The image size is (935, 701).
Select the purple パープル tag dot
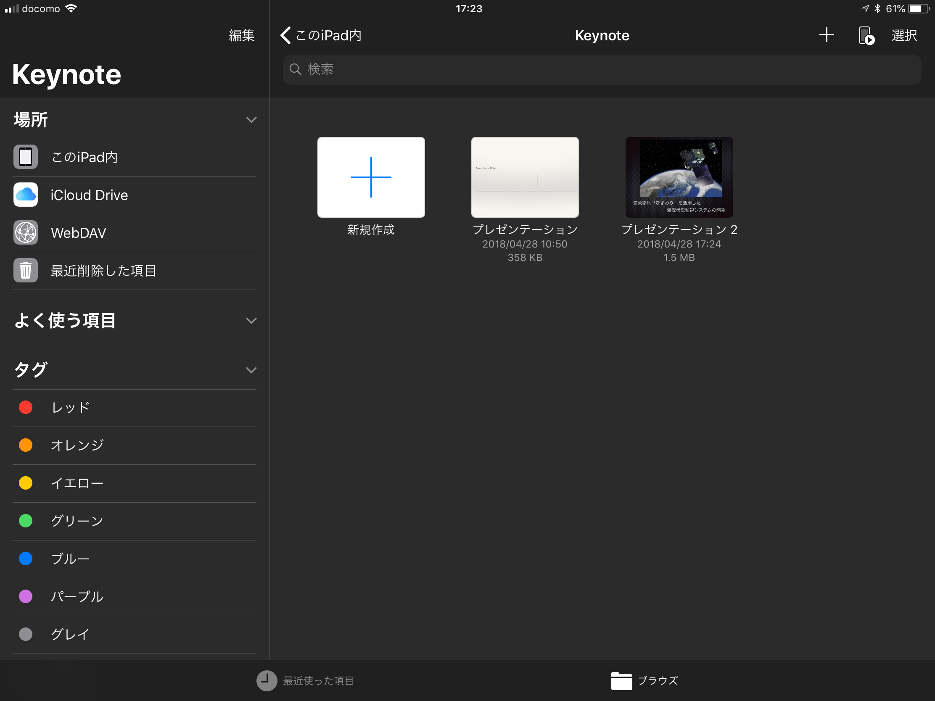25,597
